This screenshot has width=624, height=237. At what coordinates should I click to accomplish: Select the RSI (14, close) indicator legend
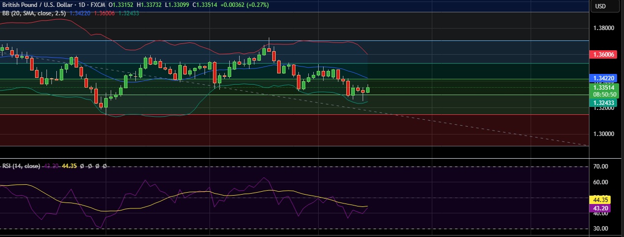pos(21,167)
